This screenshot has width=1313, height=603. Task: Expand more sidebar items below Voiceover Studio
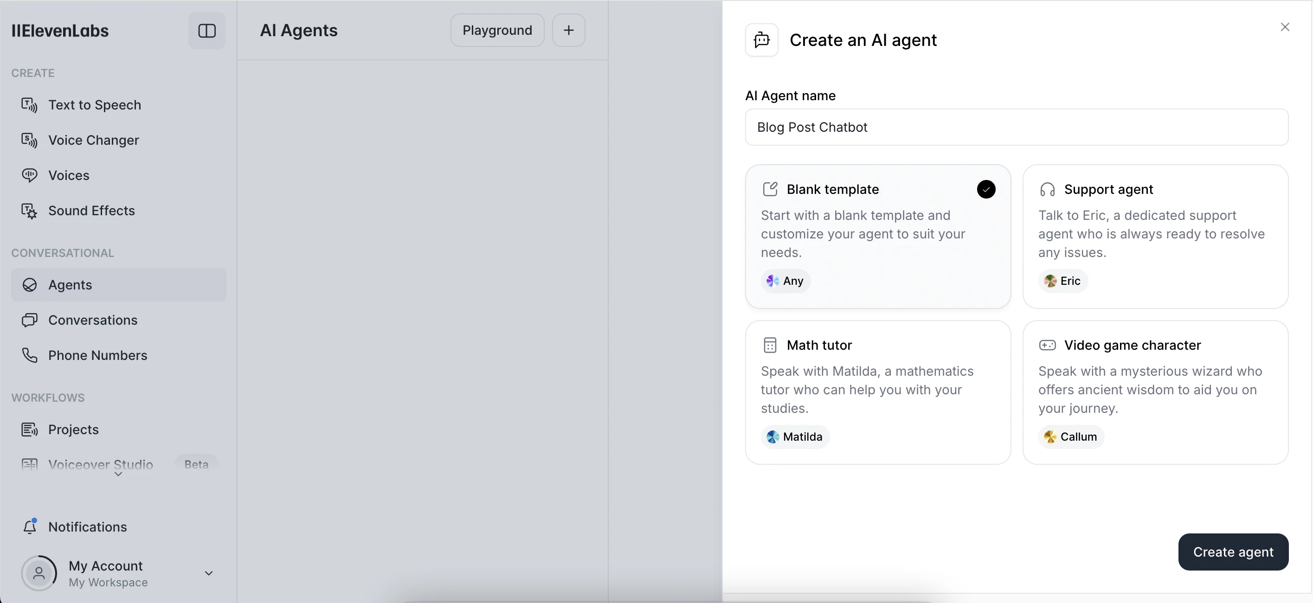point(118,475)
